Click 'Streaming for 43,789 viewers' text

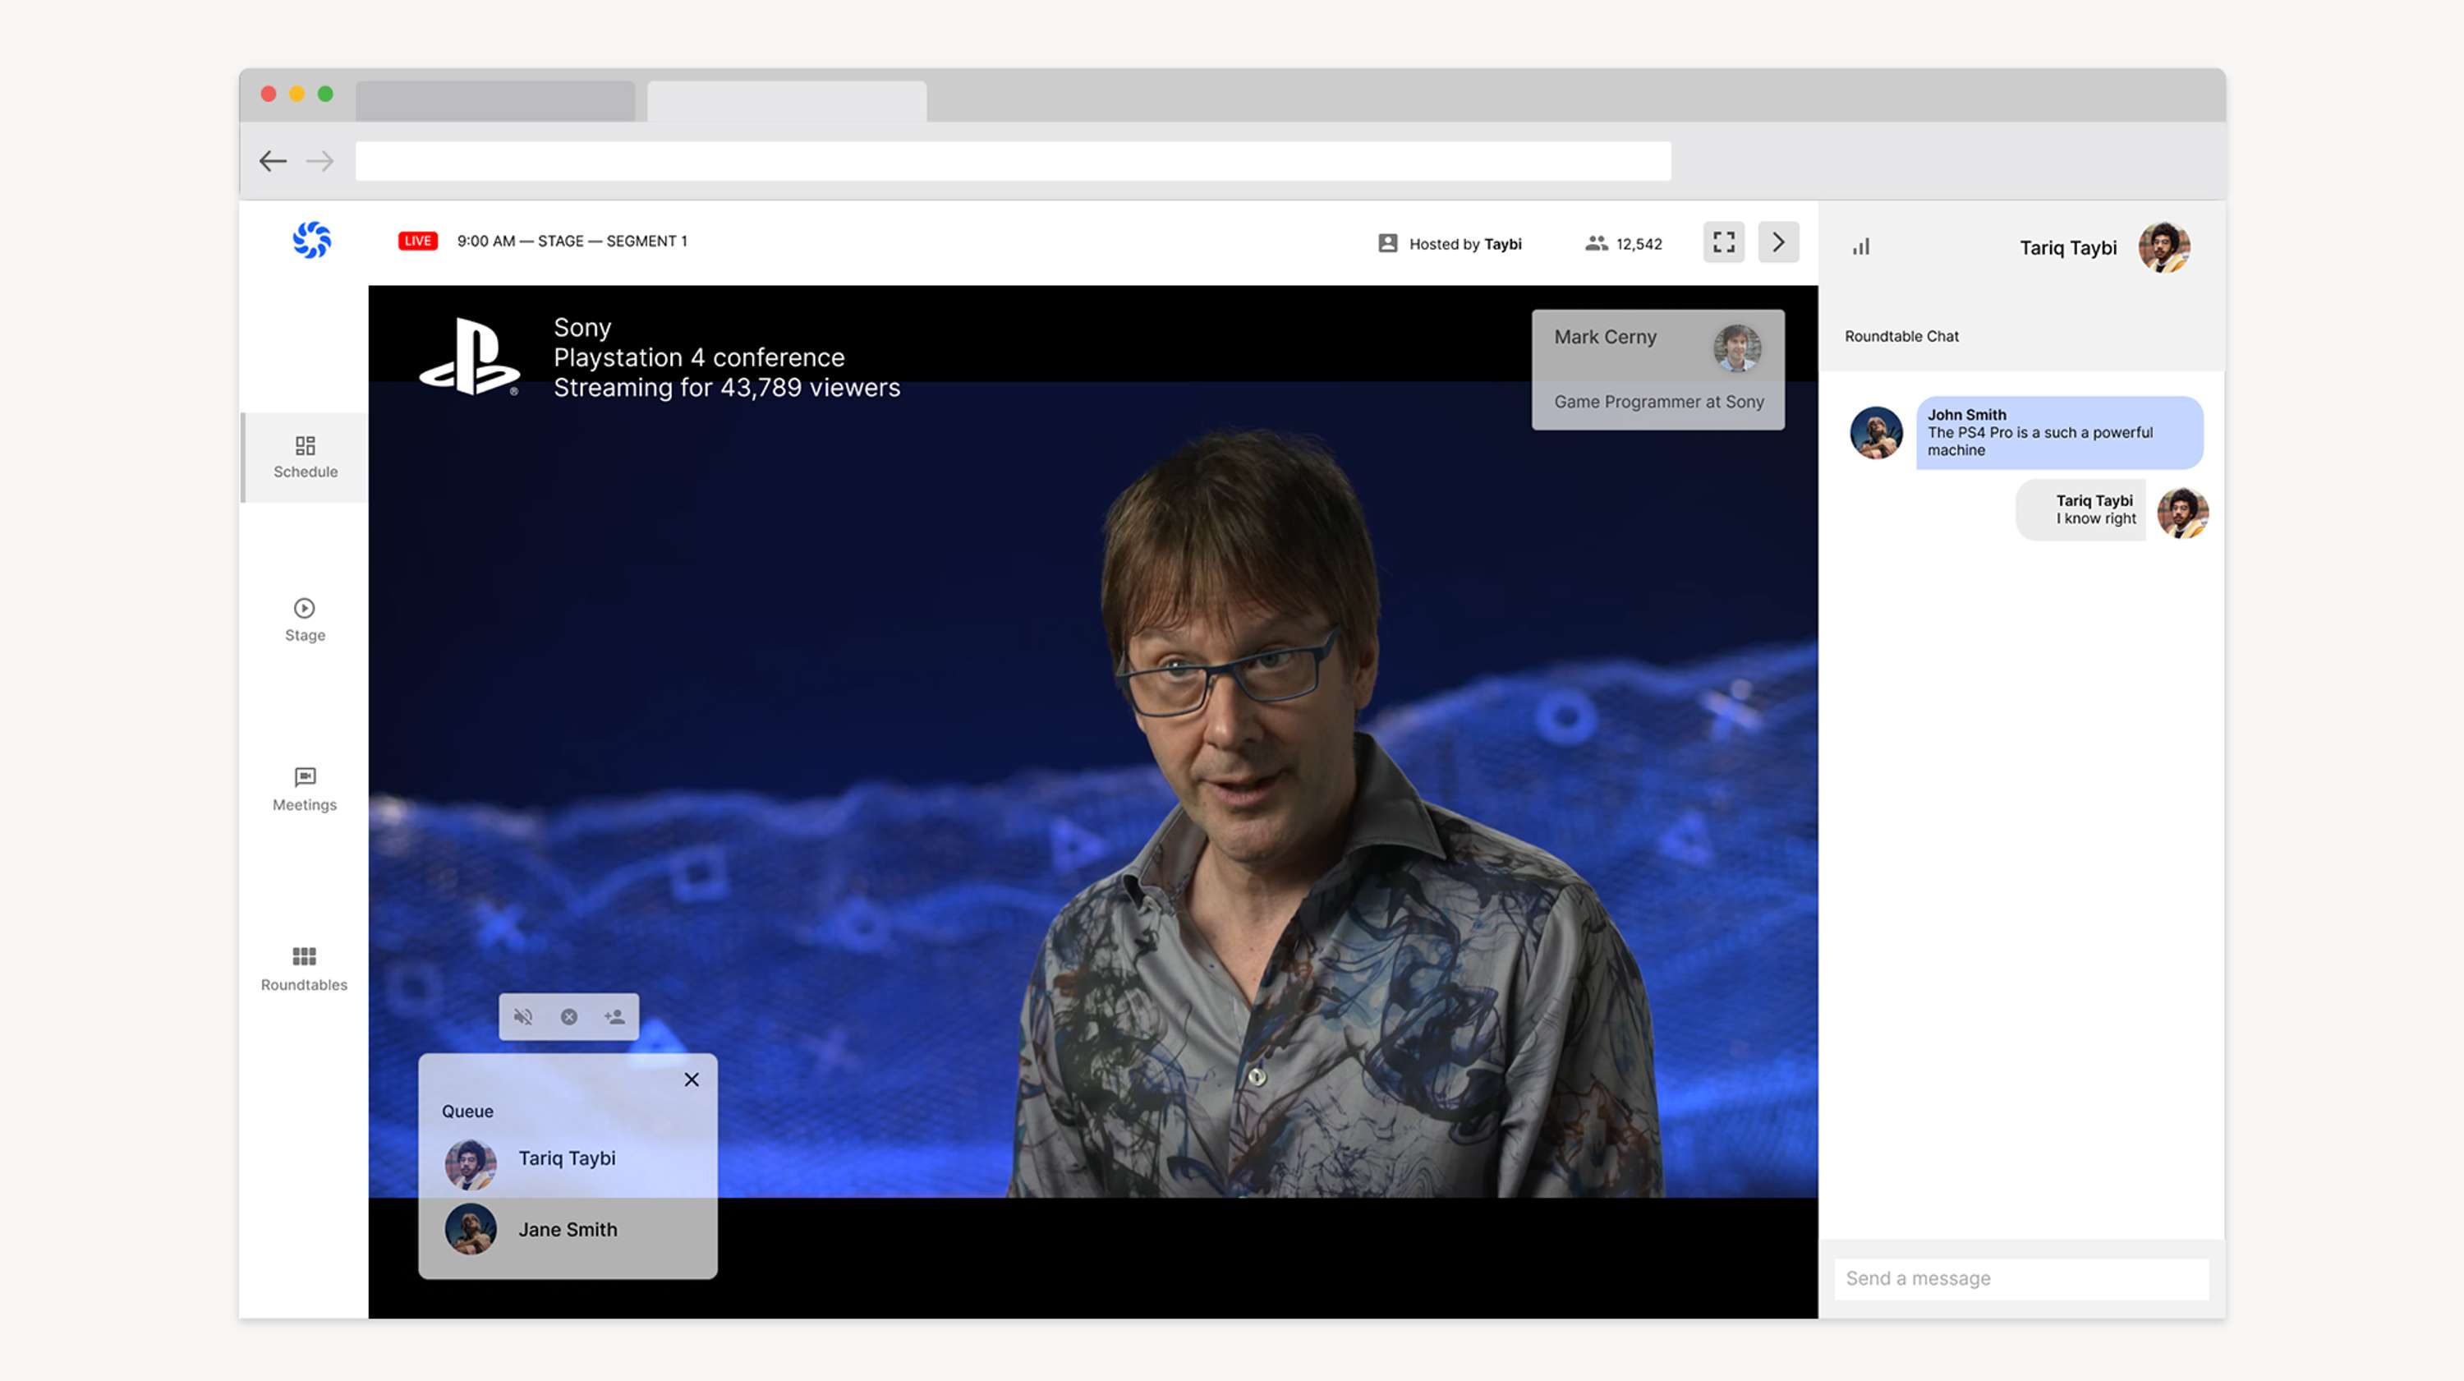pos(727,388)
